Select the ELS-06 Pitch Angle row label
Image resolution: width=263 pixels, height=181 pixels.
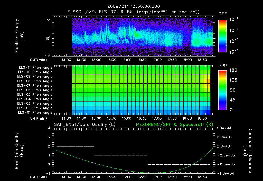pos(35,90)
